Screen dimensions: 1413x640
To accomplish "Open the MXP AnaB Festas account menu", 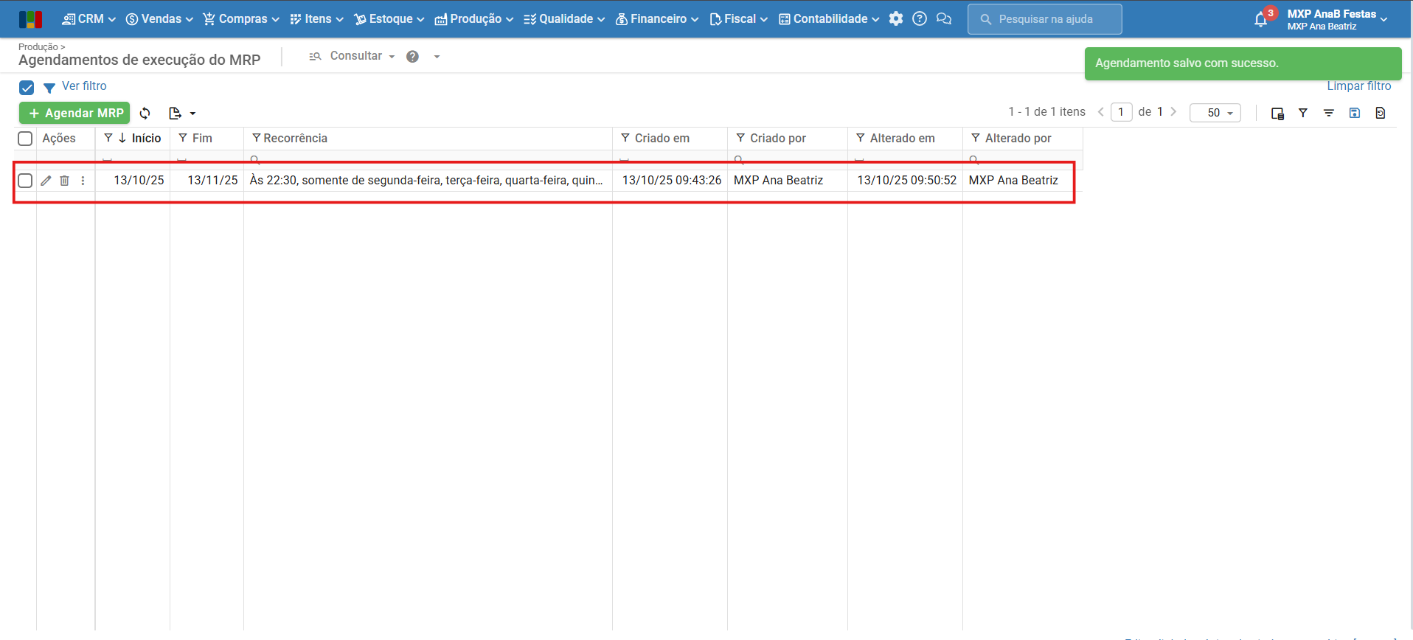I will 1337,20.
